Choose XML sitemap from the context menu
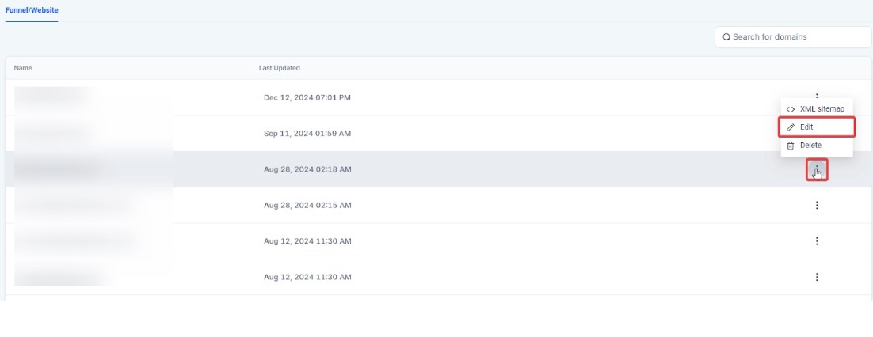This screenshot has width=873, height=337. [x=822, y=109]
